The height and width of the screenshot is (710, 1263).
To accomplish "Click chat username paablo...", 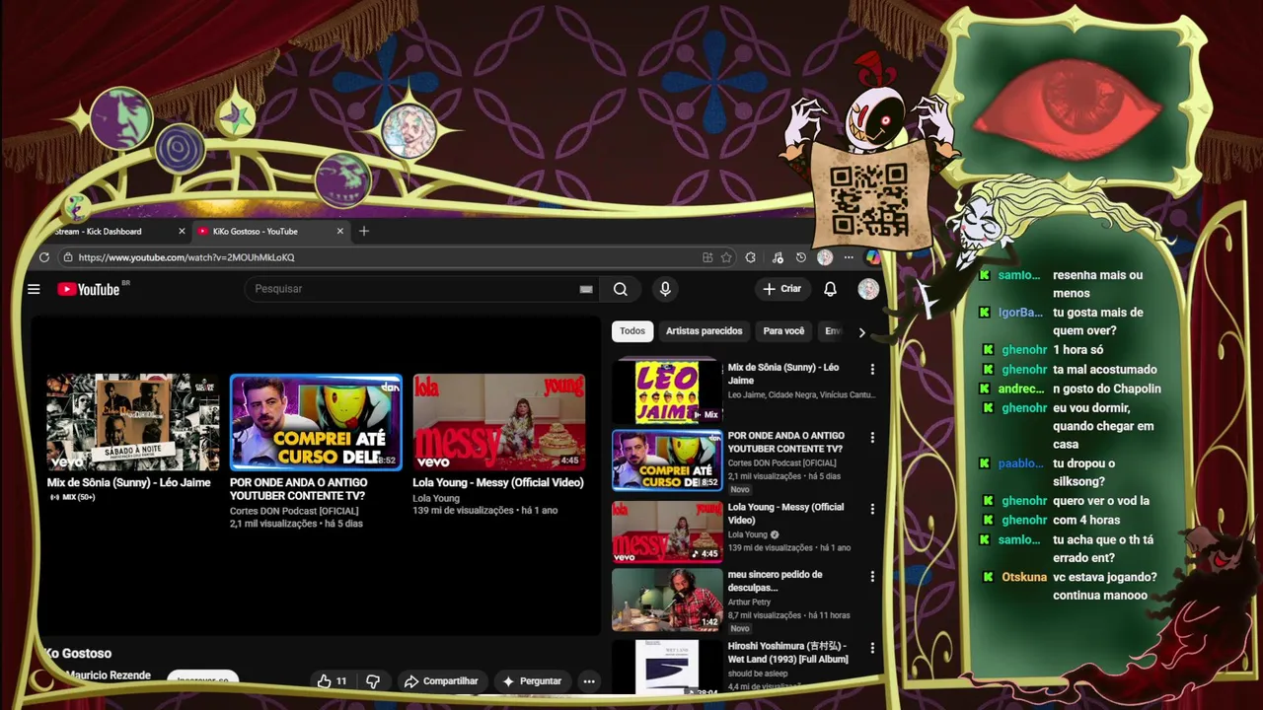I will tap(1020, 463).
